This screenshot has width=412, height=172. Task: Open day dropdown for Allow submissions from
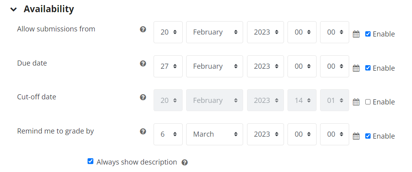pyautogui.click(x=168, y=32)
